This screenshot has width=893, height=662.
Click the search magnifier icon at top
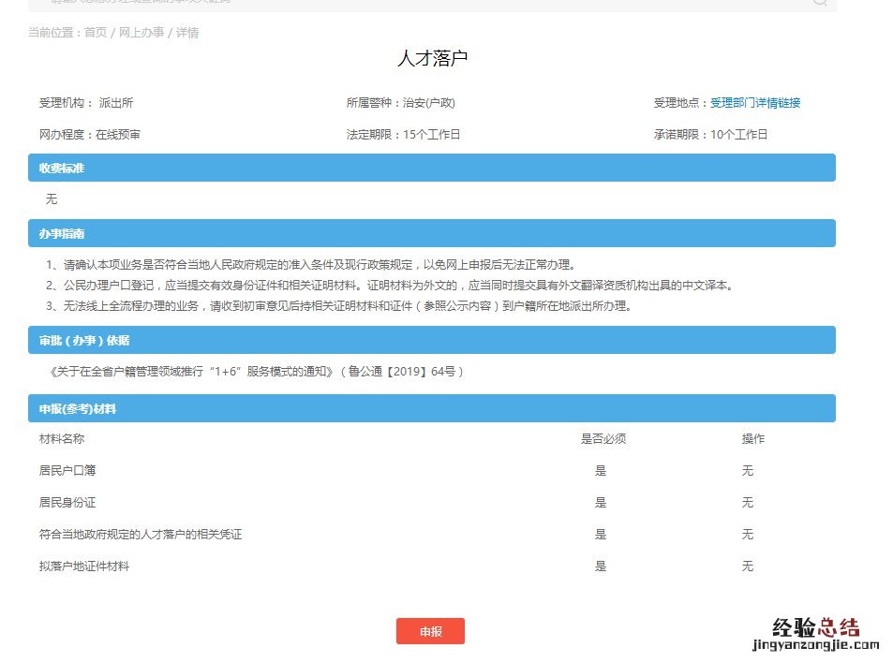tap(819, 2)
